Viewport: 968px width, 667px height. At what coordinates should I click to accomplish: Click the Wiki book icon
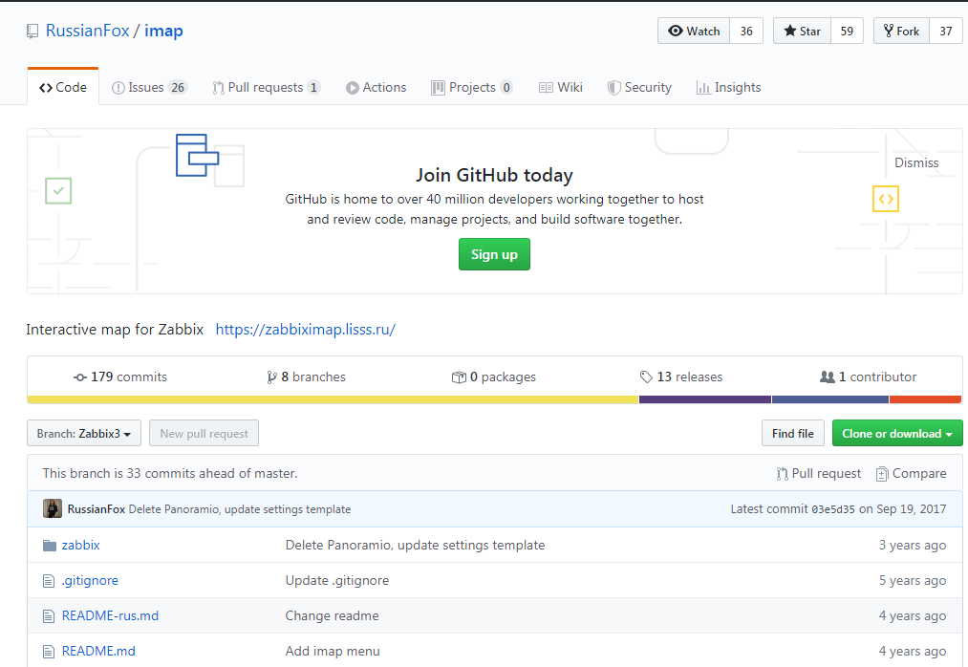pos(546,88)
